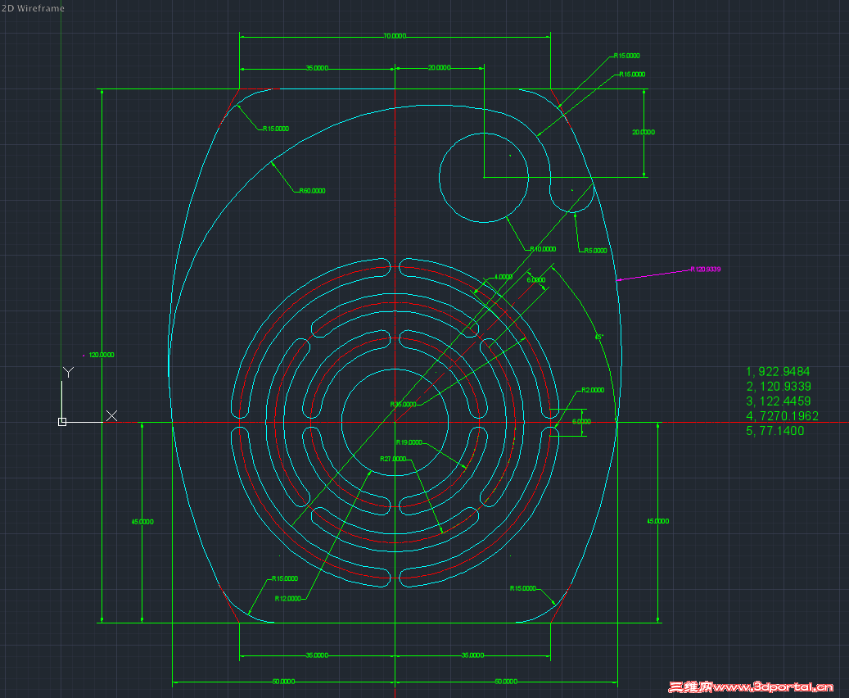Image resolution: width=849 pixels, height=698 pixels.
Task: Click the UCS icon origin square
Action: coord(62,422)
